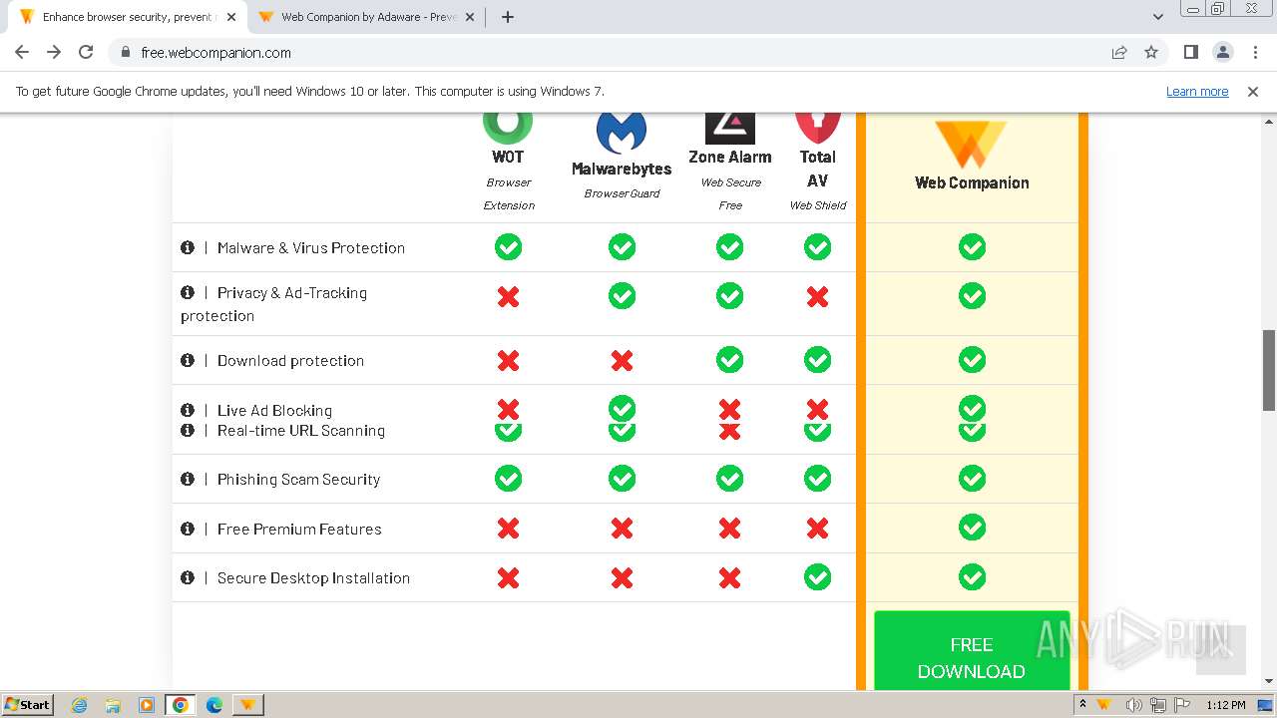Image resolution: width=1277 pixels, height=718 pixels.
Task: Close the Web Companion by Adaware tab
Action: 470,17
